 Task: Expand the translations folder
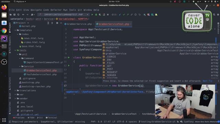point(15,91)
